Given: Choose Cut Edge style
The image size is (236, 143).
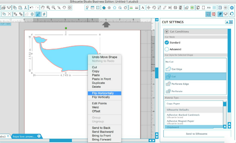Looking at the screenshot, I should [195, 69].
